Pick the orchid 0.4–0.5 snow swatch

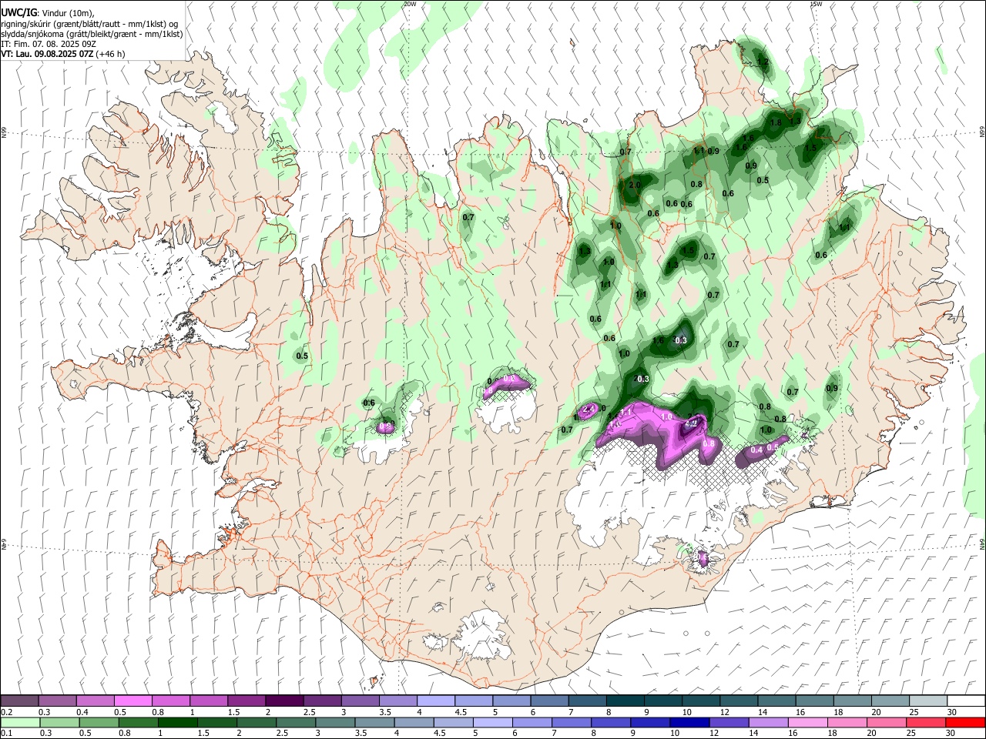95,701
